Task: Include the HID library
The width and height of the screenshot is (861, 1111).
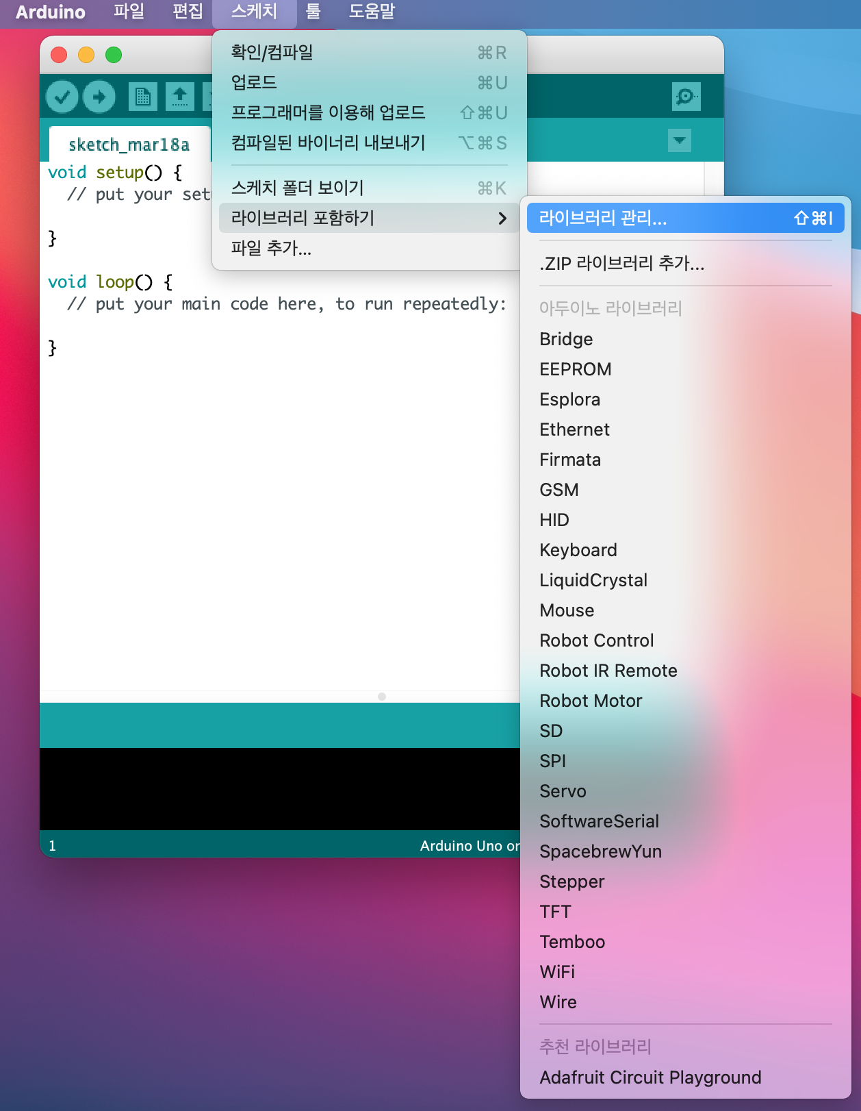Action: point(686,520)
